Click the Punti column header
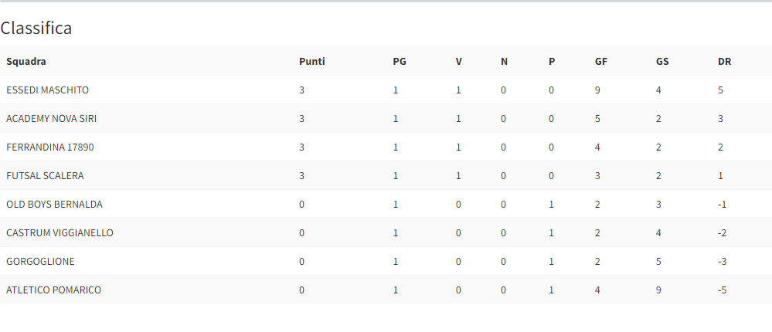 [311, 62]
